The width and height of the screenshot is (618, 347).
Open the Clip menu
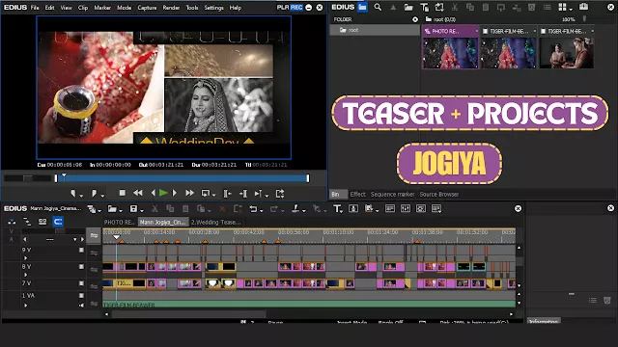tap(83, 8)
